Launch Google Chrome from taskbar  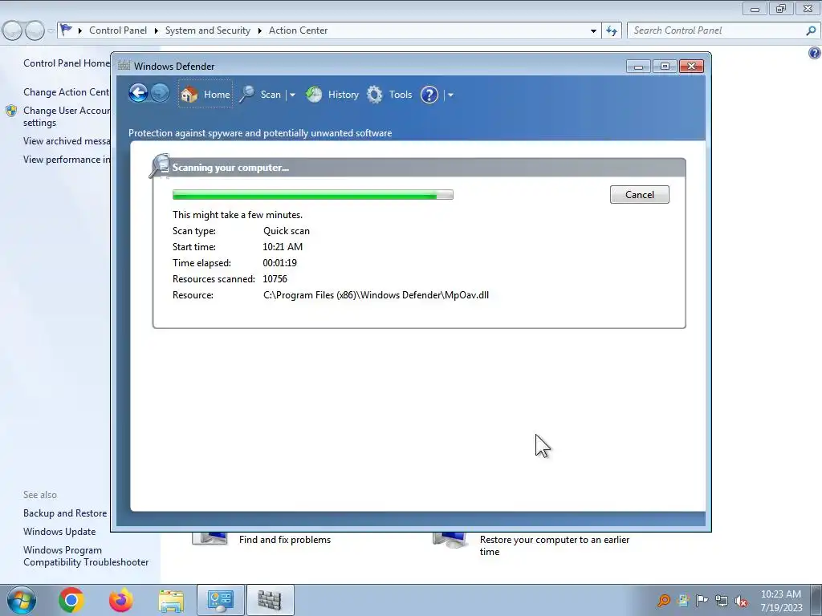(x=71, y=600)
